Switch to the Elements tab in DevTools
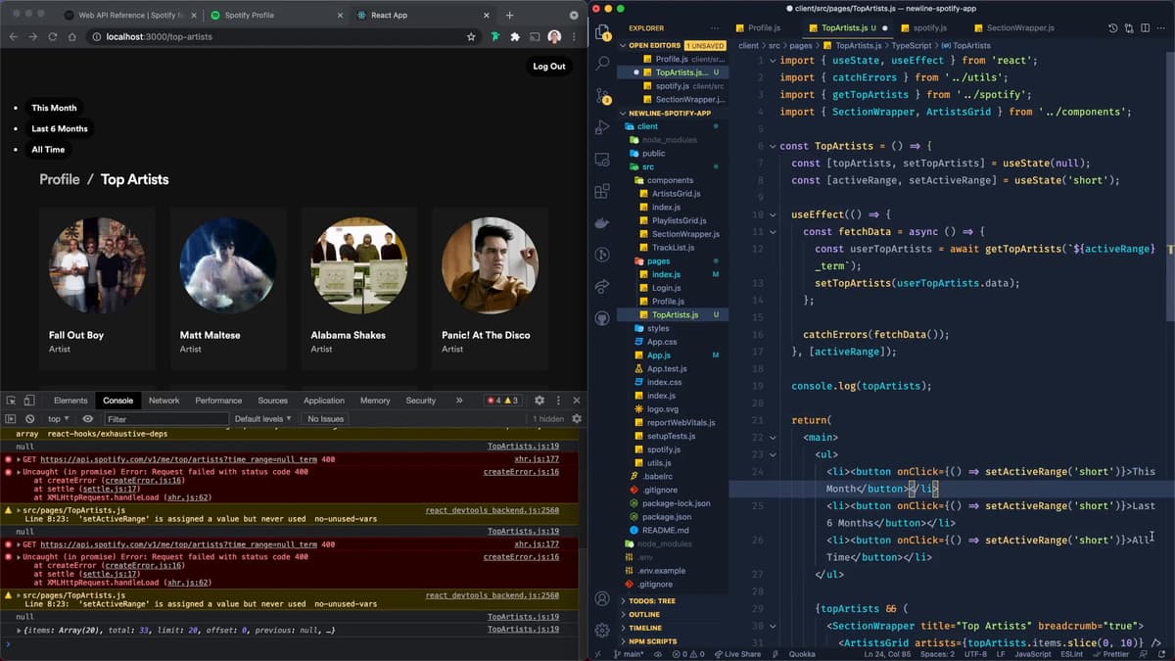The width and height of the screenshot is (1175, 661). (70, 401)
